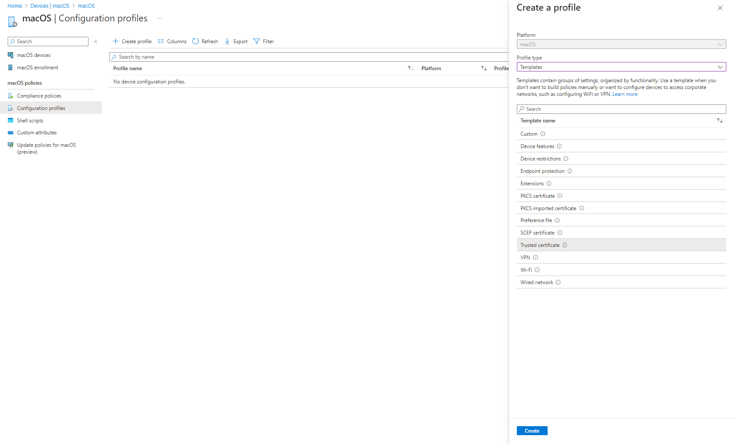Open the Shell scripts section

[29, 120]
